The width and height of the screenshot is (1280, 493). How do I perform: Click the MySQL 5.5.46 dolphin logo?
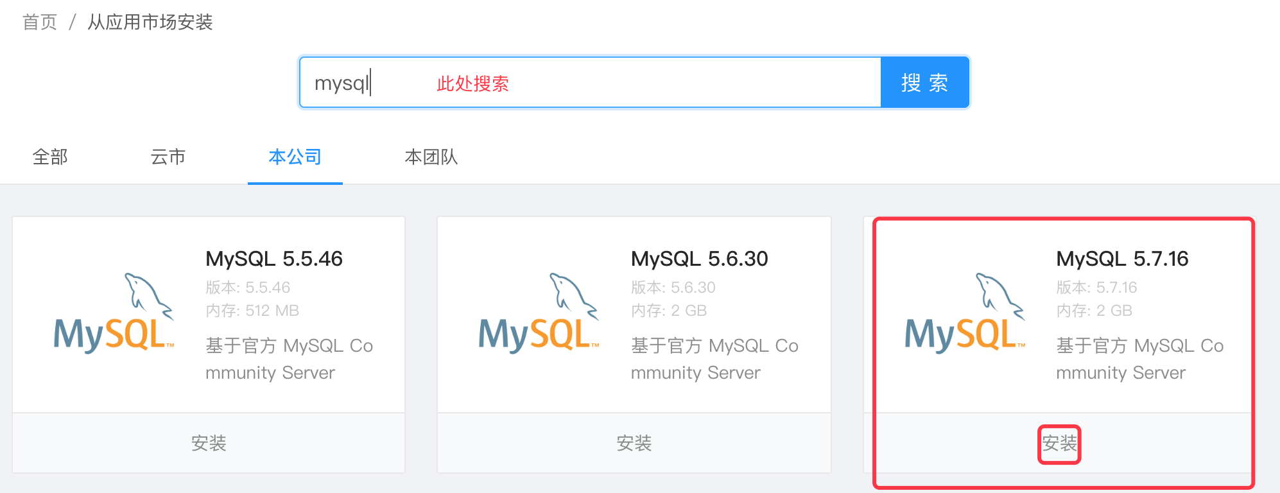tap(114, 313)
